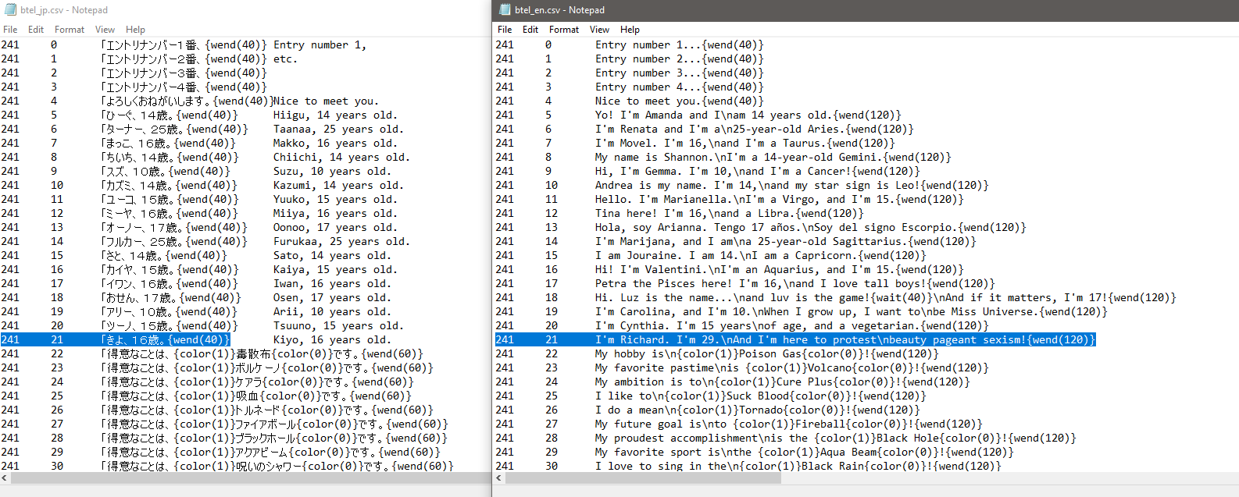Click the "Hola, soy Arianna." line in the en file
Image resolution: width=1239 pixels, height=497 pixels.
coord(810,227)
